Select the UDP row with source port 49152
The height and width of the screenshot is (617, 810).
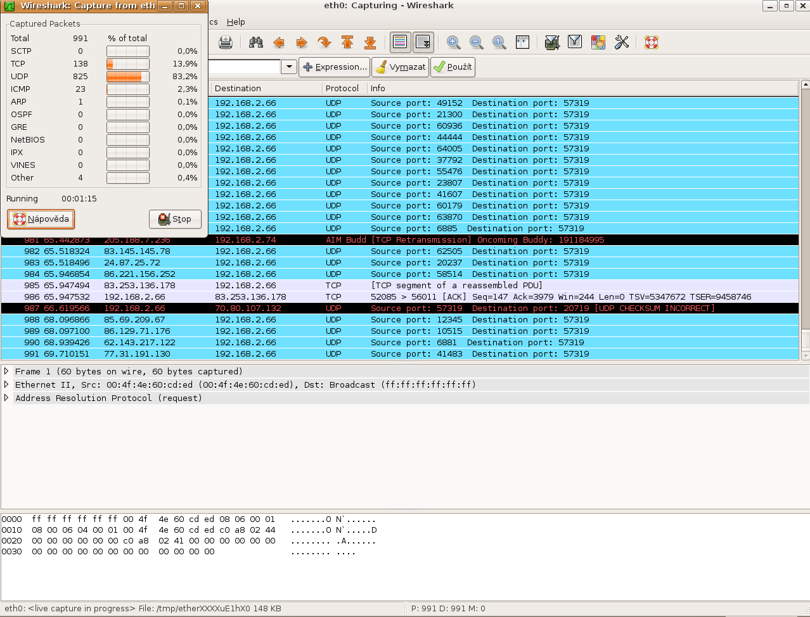pos(504,103)
